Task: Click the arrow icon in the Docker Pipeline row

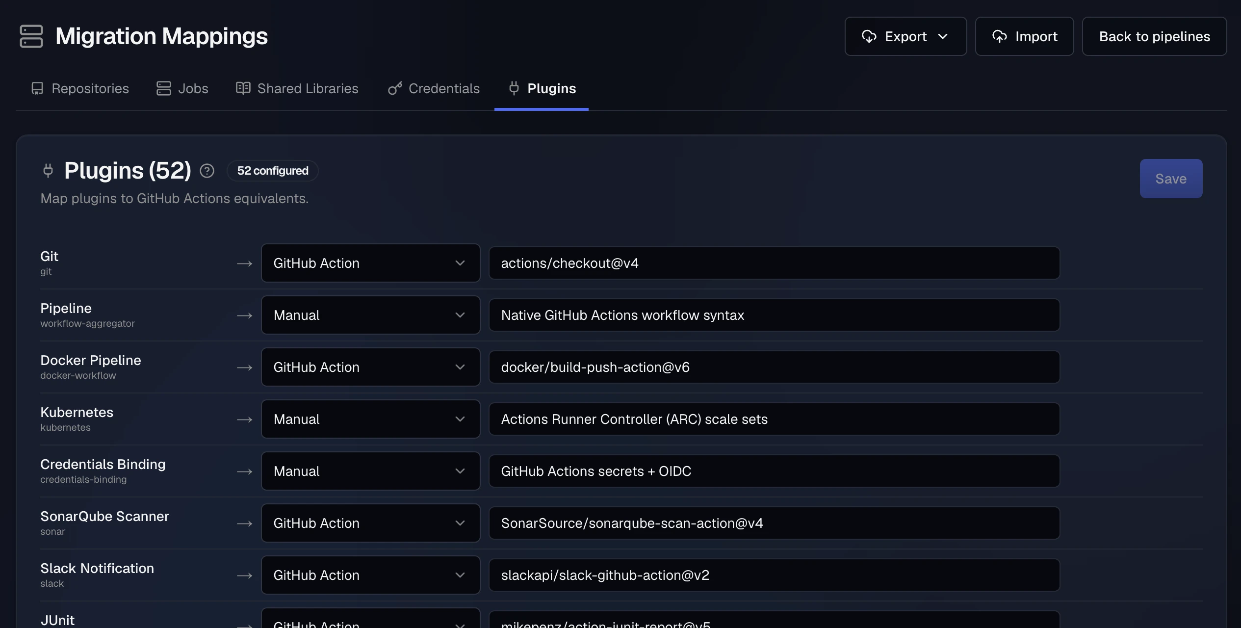Action: click(x=244, y=367)
